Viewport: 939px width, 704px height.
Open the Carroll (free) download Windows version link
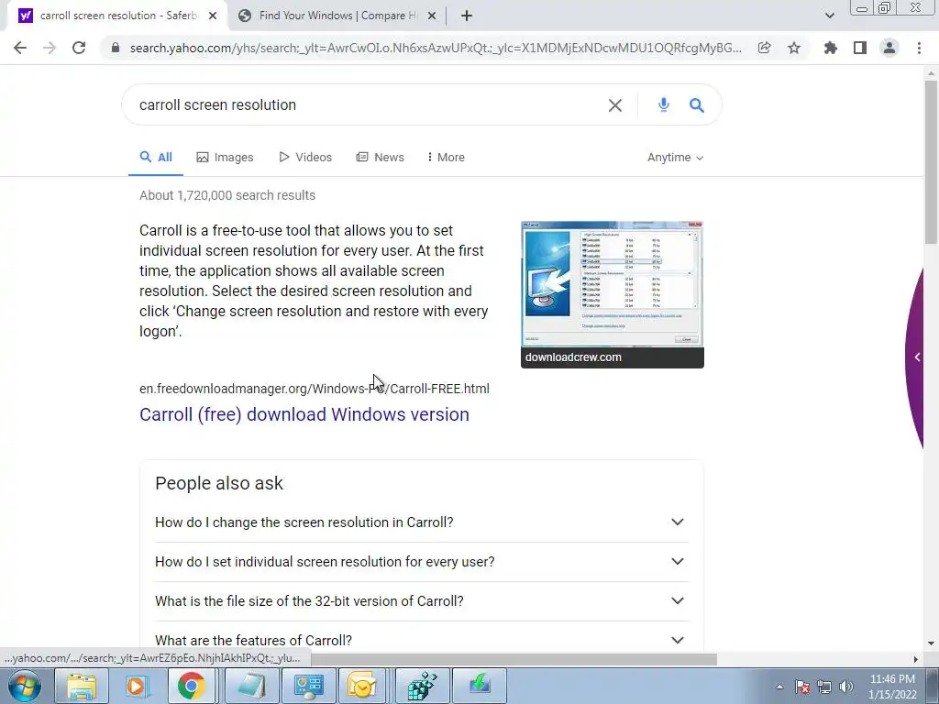point(304,414)
